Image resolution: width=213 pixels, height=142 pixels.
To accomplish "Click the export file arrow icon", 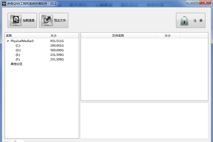I will pyautogui.click(x=47, y=20).
